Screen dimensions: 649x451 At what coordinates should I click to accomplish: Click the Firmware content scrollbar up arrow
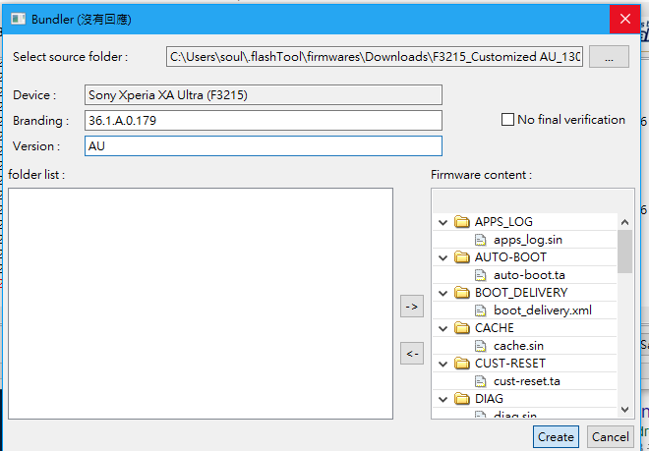[624, 222]
